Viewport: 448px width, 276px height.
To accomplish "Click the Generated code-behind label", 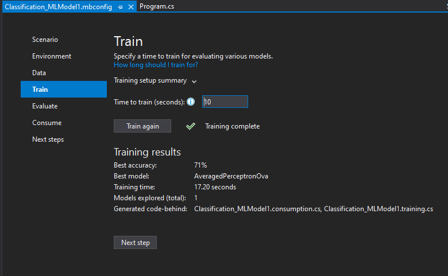I will click(x=150, y=209).
